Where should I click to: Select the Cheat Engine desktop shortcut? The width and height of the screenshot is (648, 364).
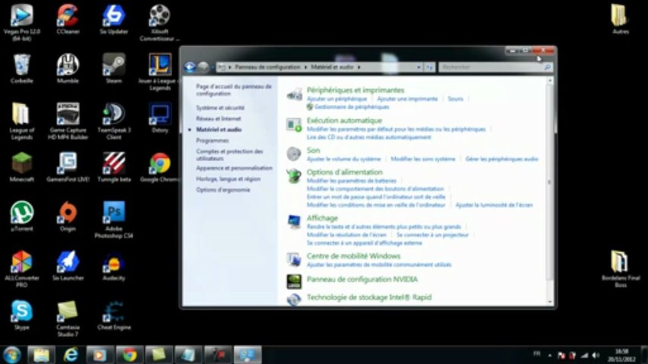[113, 315]
